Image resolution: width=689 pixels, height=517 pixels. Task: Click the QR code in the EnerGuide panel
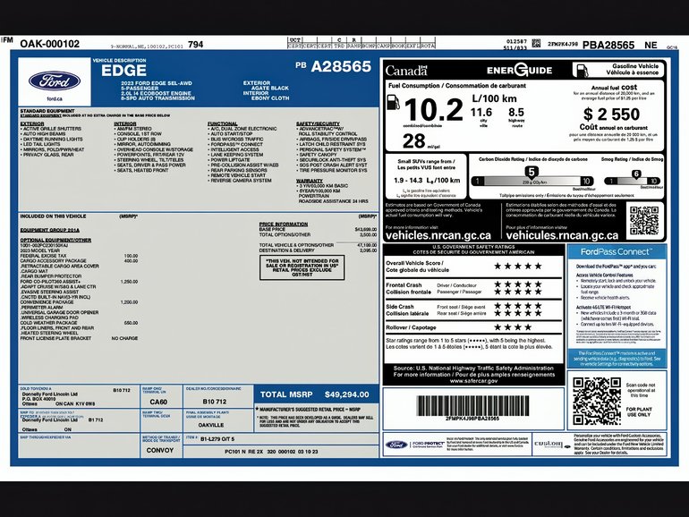pyautogui.click(x=643, y=219)
